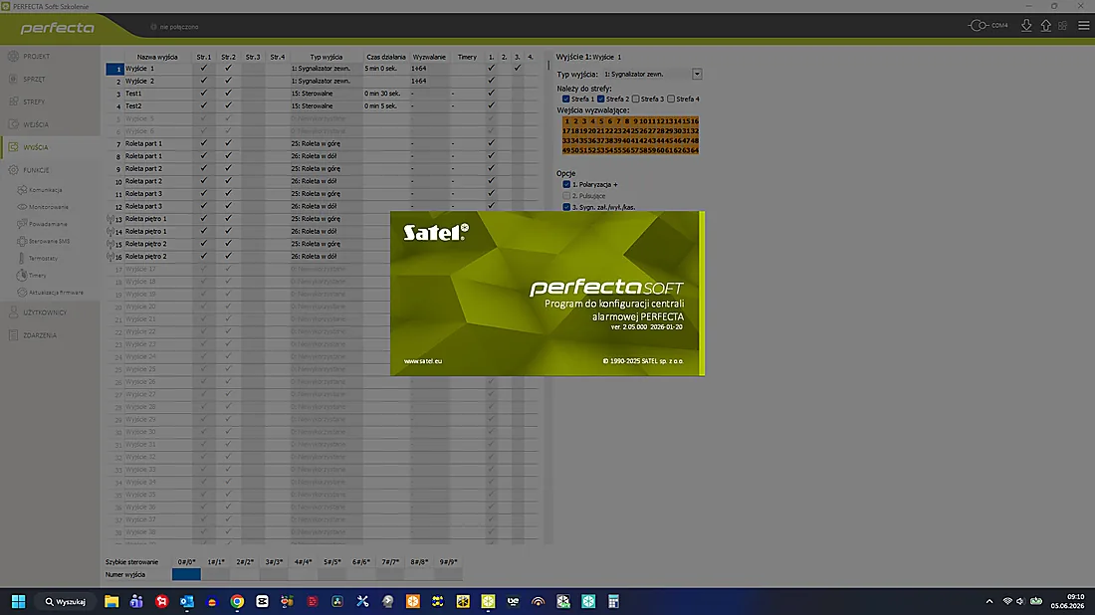Go to the Strefy section
Screen dimensions: 1095x615
pyautogui.click(x=34, y=102)
